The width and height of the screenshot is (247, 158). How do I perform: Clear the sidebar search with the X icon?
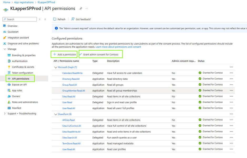[40, 19]
